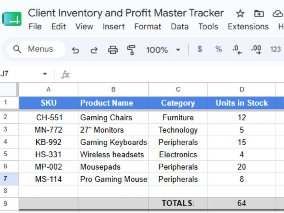Screen dimensions: 284x213
Task: Click the Menus search field
Action: [x=36, y=49]
